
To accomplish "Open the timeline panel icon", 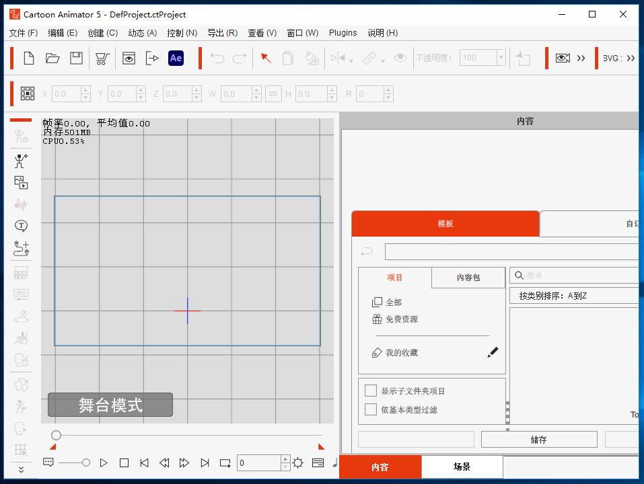I will pyautogui.click(x=318, y=462).
